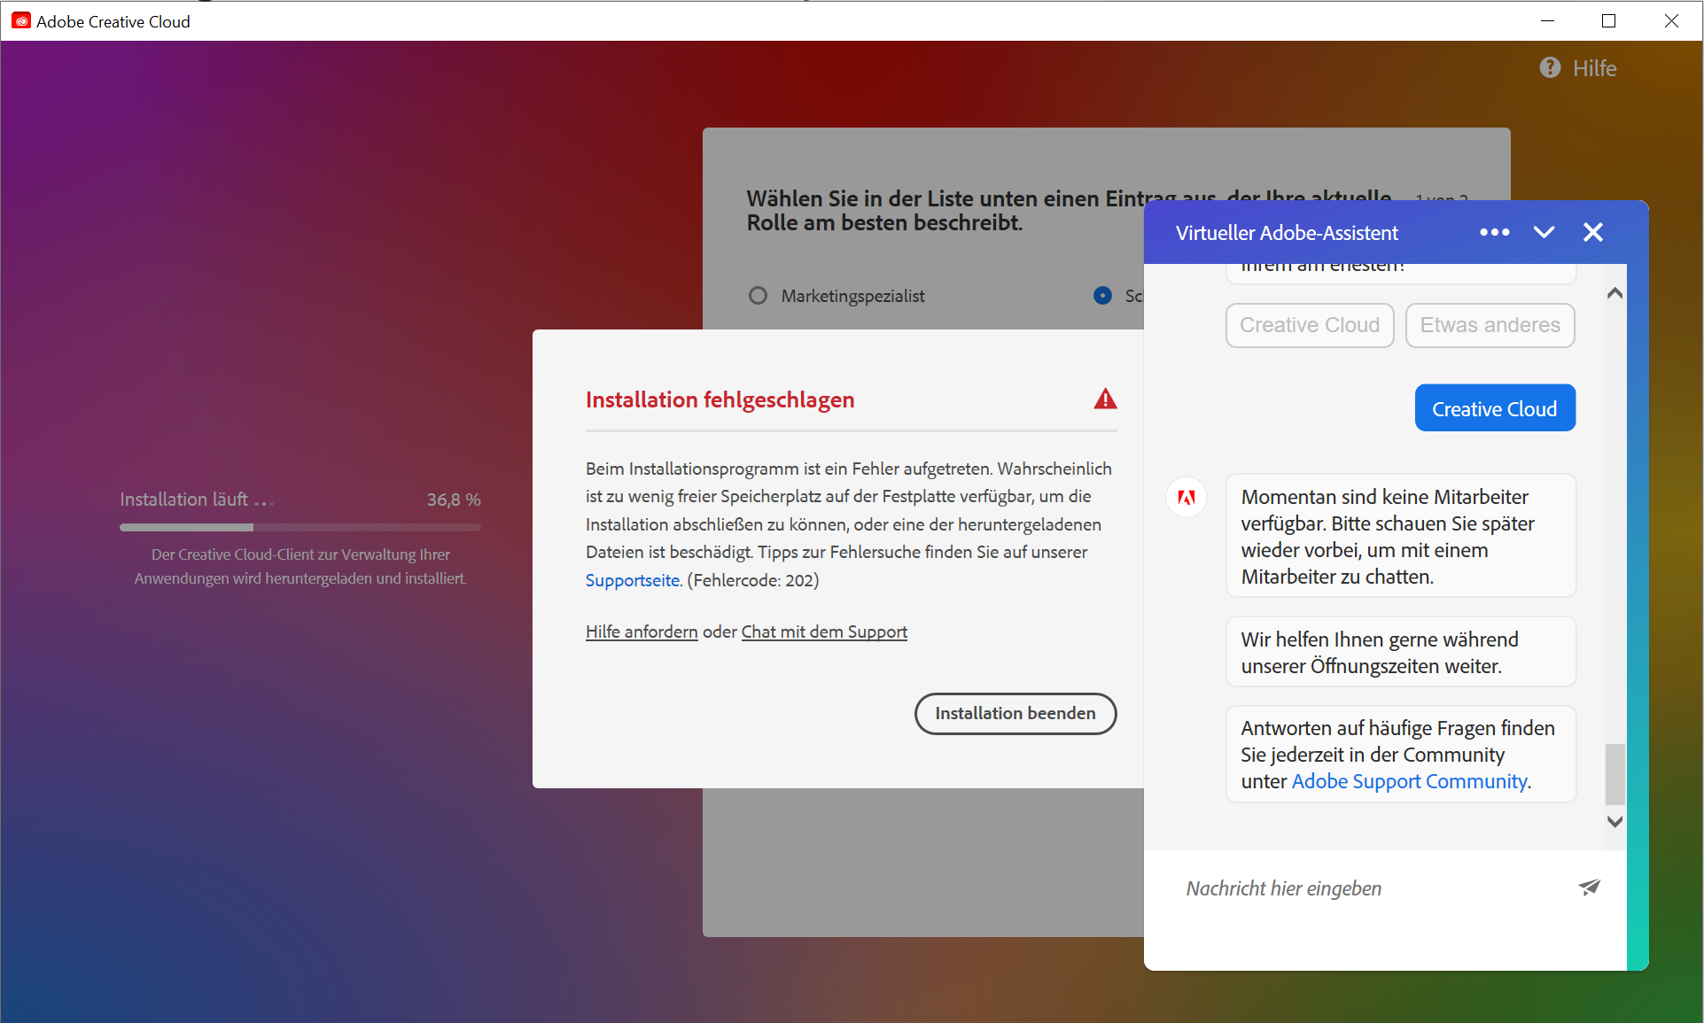Click the Installation beenden button
The width and height of the screenshot is (1704, 1023).
click(1015, 713)
